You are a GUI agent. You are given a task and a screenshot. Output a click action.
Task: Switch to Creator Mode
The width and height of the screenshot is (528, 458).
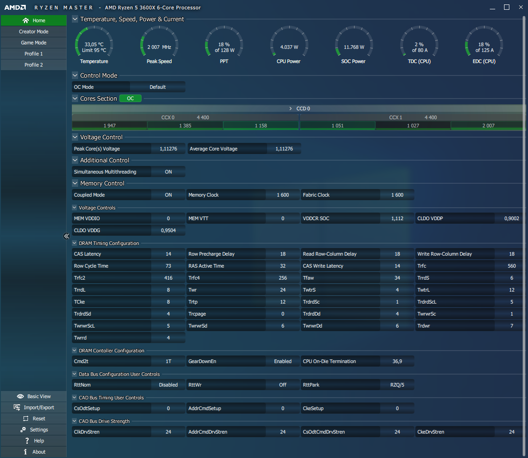[x=34, y=32]
